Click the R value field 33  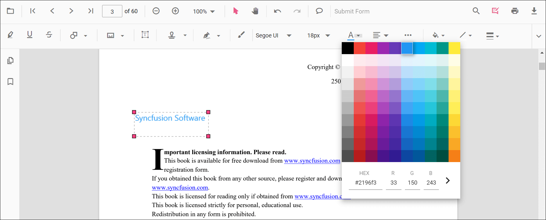(x=394, y=183)
